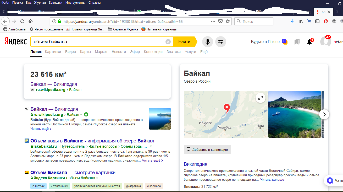Switch to Видео search tab
Screen dimensions: 343x192
point(70,52)
